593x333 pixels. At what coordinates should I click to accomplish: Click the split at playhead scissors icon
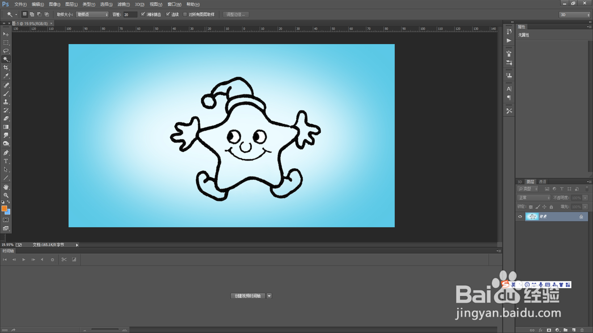[x=64, y=260]
